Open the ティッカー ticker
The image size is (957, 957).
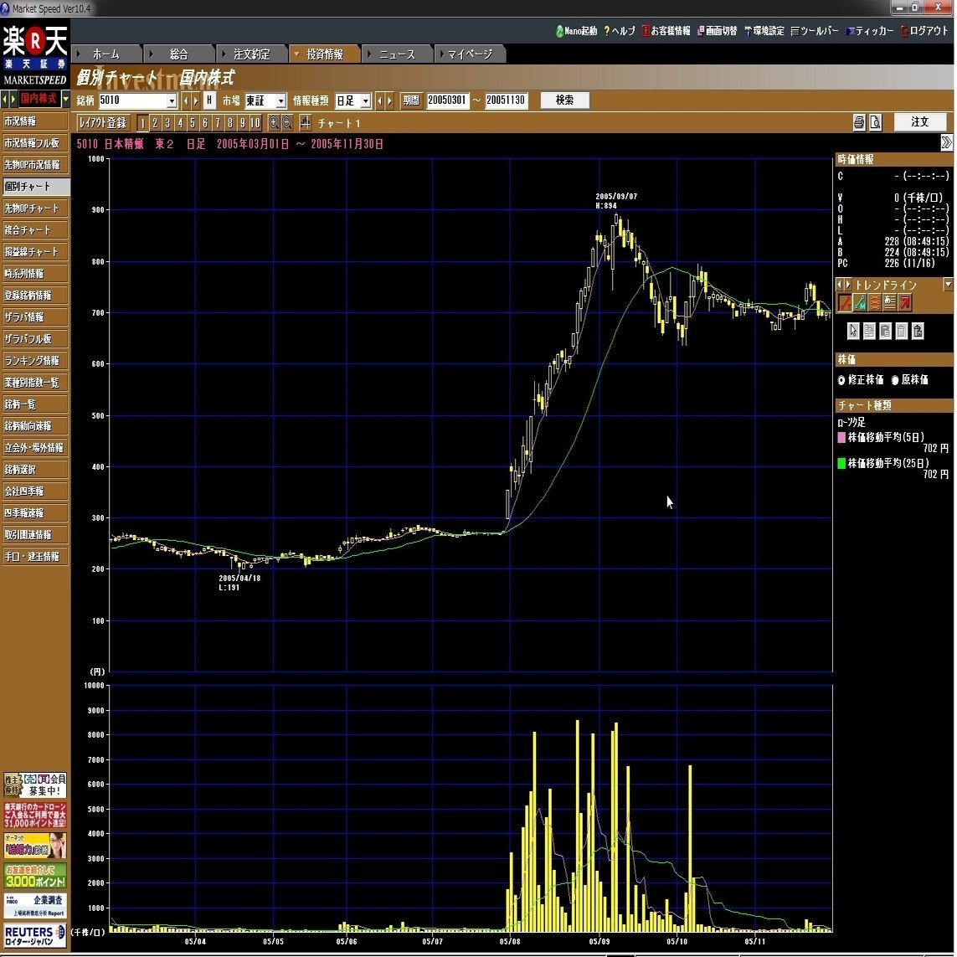pos(869,30)
